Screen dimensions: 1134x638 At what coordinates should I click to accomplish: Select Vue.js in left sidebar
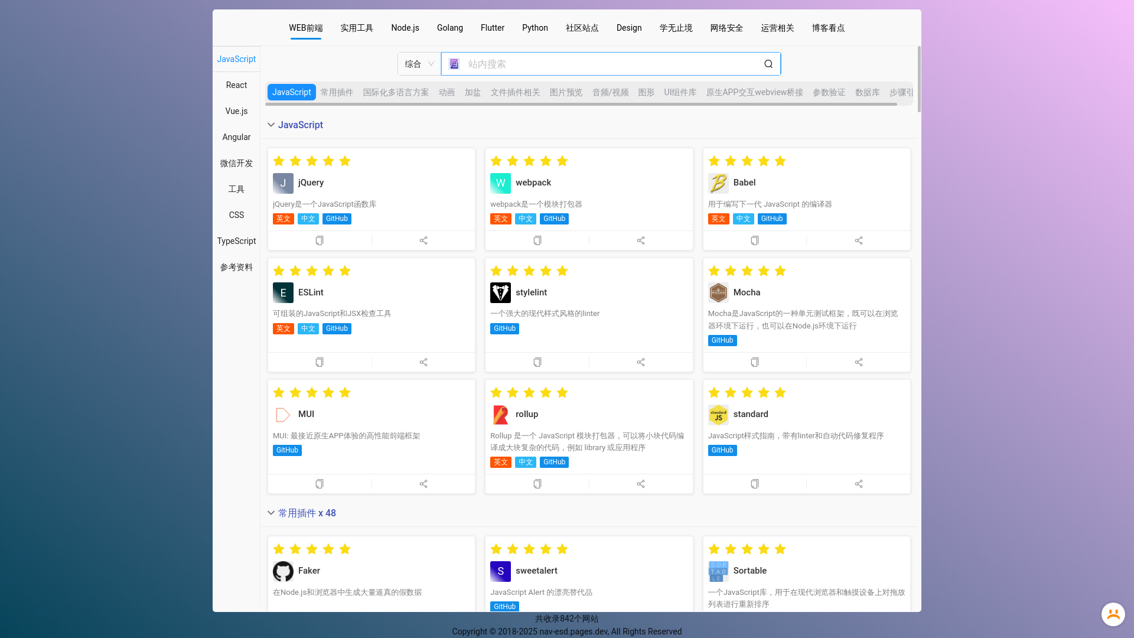click(x=236, y=111)
